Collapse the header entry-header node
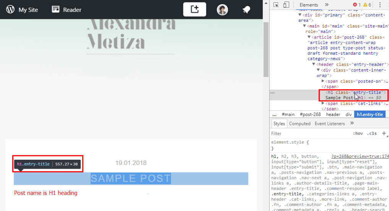Viewport: 389px width, 211px height. (x=314, y=64)
